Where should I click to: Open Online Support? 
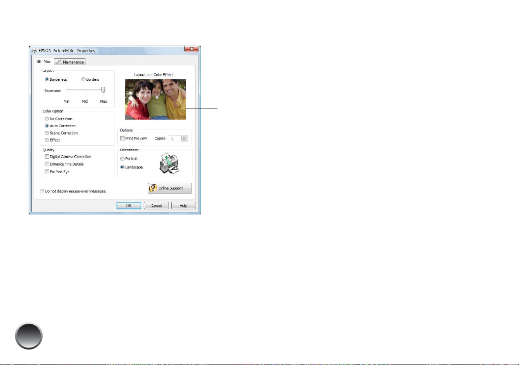click(x=170, y=188)
